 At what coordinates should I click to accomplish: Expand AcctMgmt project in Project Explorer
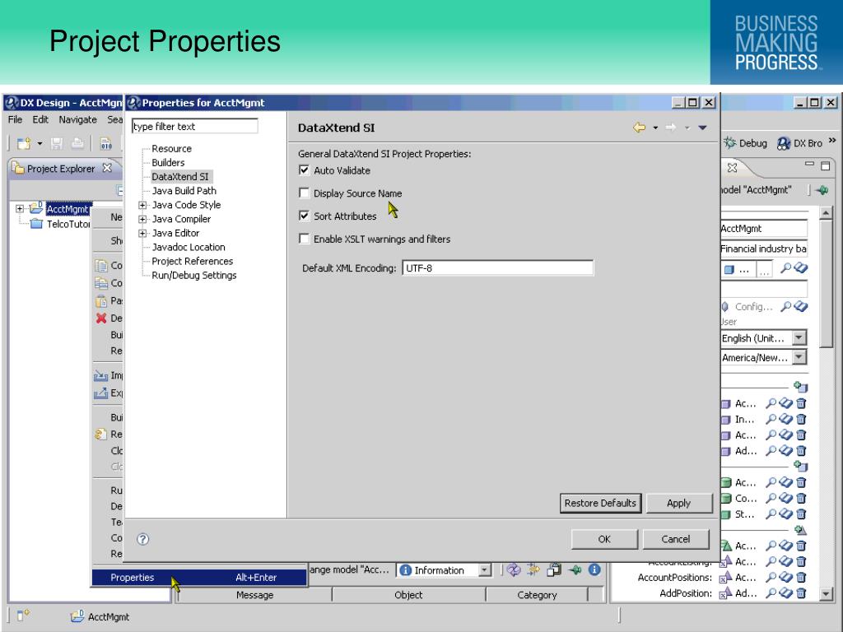20,208
